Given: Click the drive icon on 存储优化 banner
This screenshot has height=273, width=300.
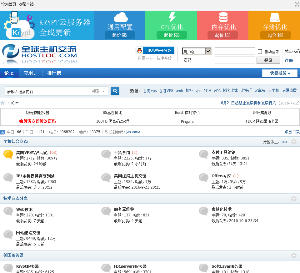Looking at the screenshot, I should point(275,18).
